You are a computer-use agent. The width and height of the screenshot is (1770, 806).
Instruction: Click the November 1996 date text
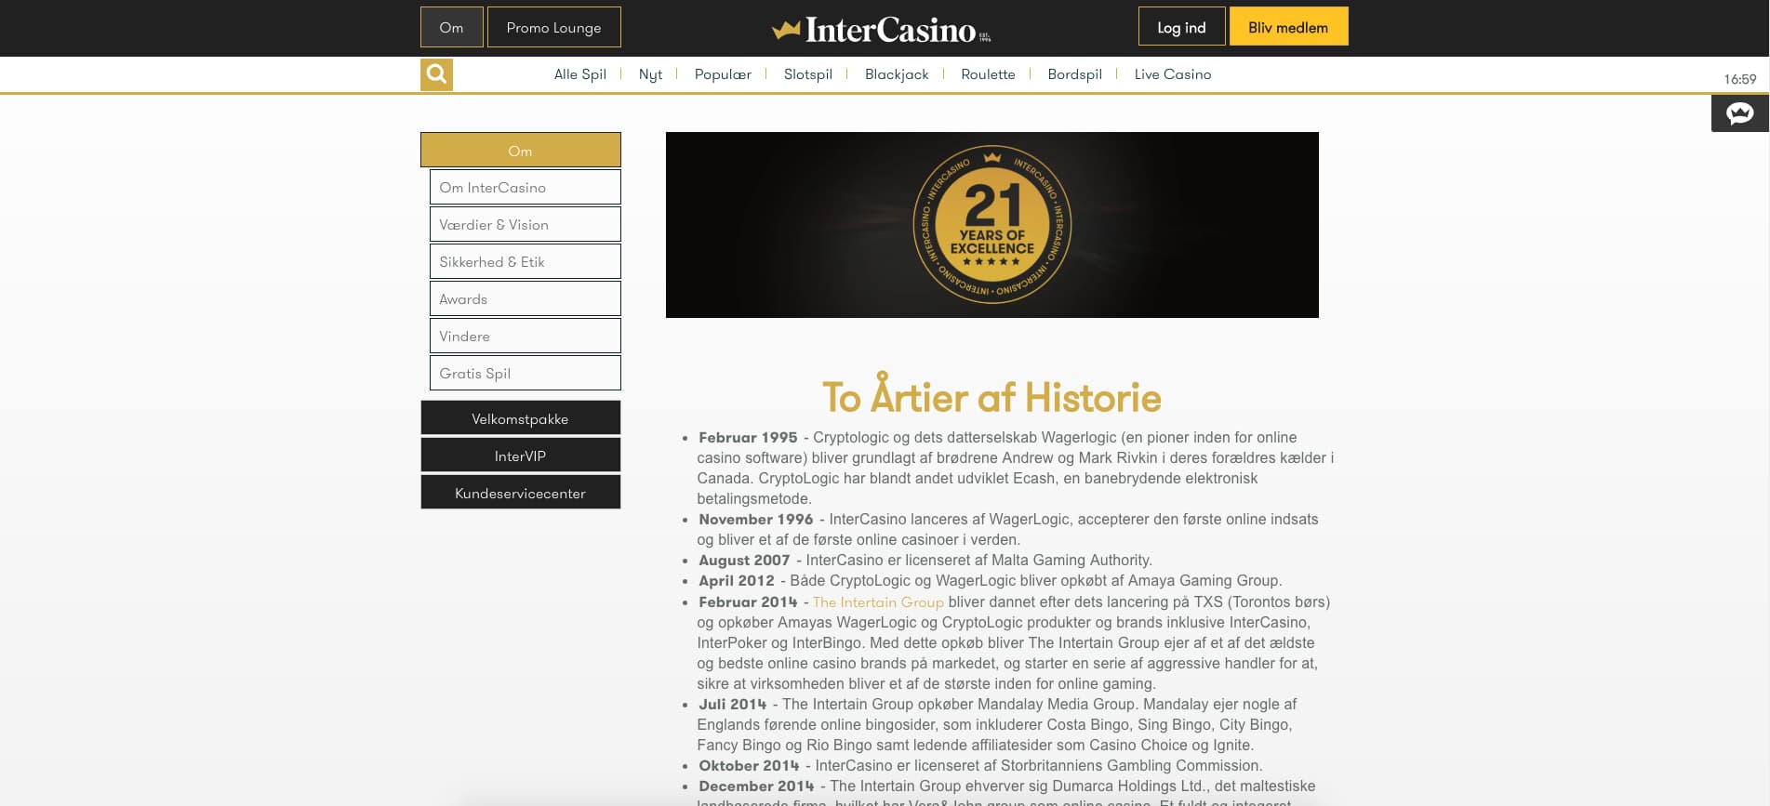click(755, 519)
